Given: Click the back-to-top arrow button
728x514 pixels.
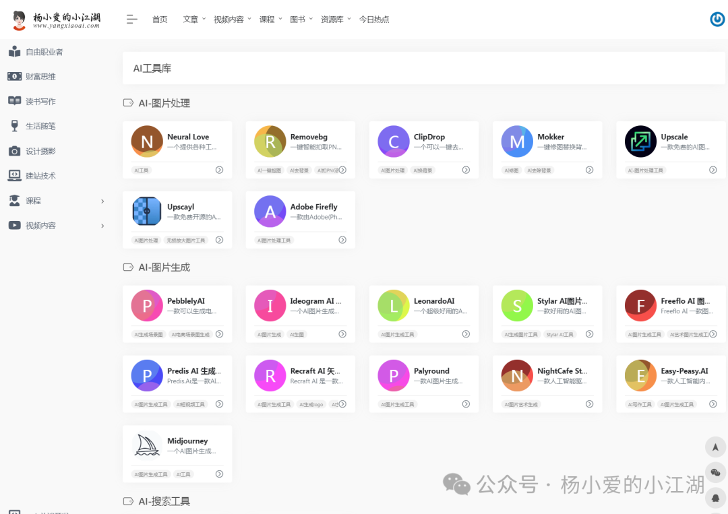Looking at the screenshot, I should [715, 447].
